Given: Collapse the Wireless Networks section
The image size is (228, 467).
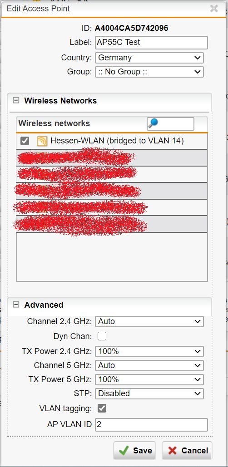Looking at the screenshot, I should pyautogui.click(x=16, y=100).
